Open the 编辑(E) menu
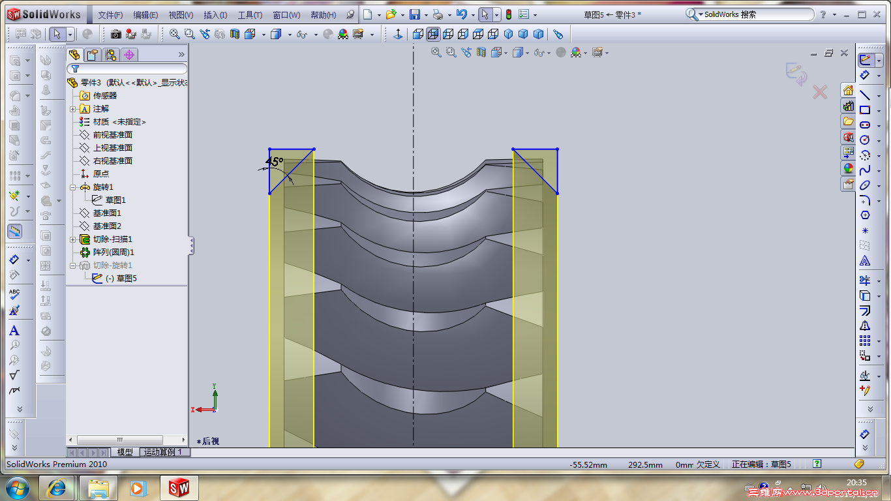This screenshot has width=891, height=501. [145, 15]
